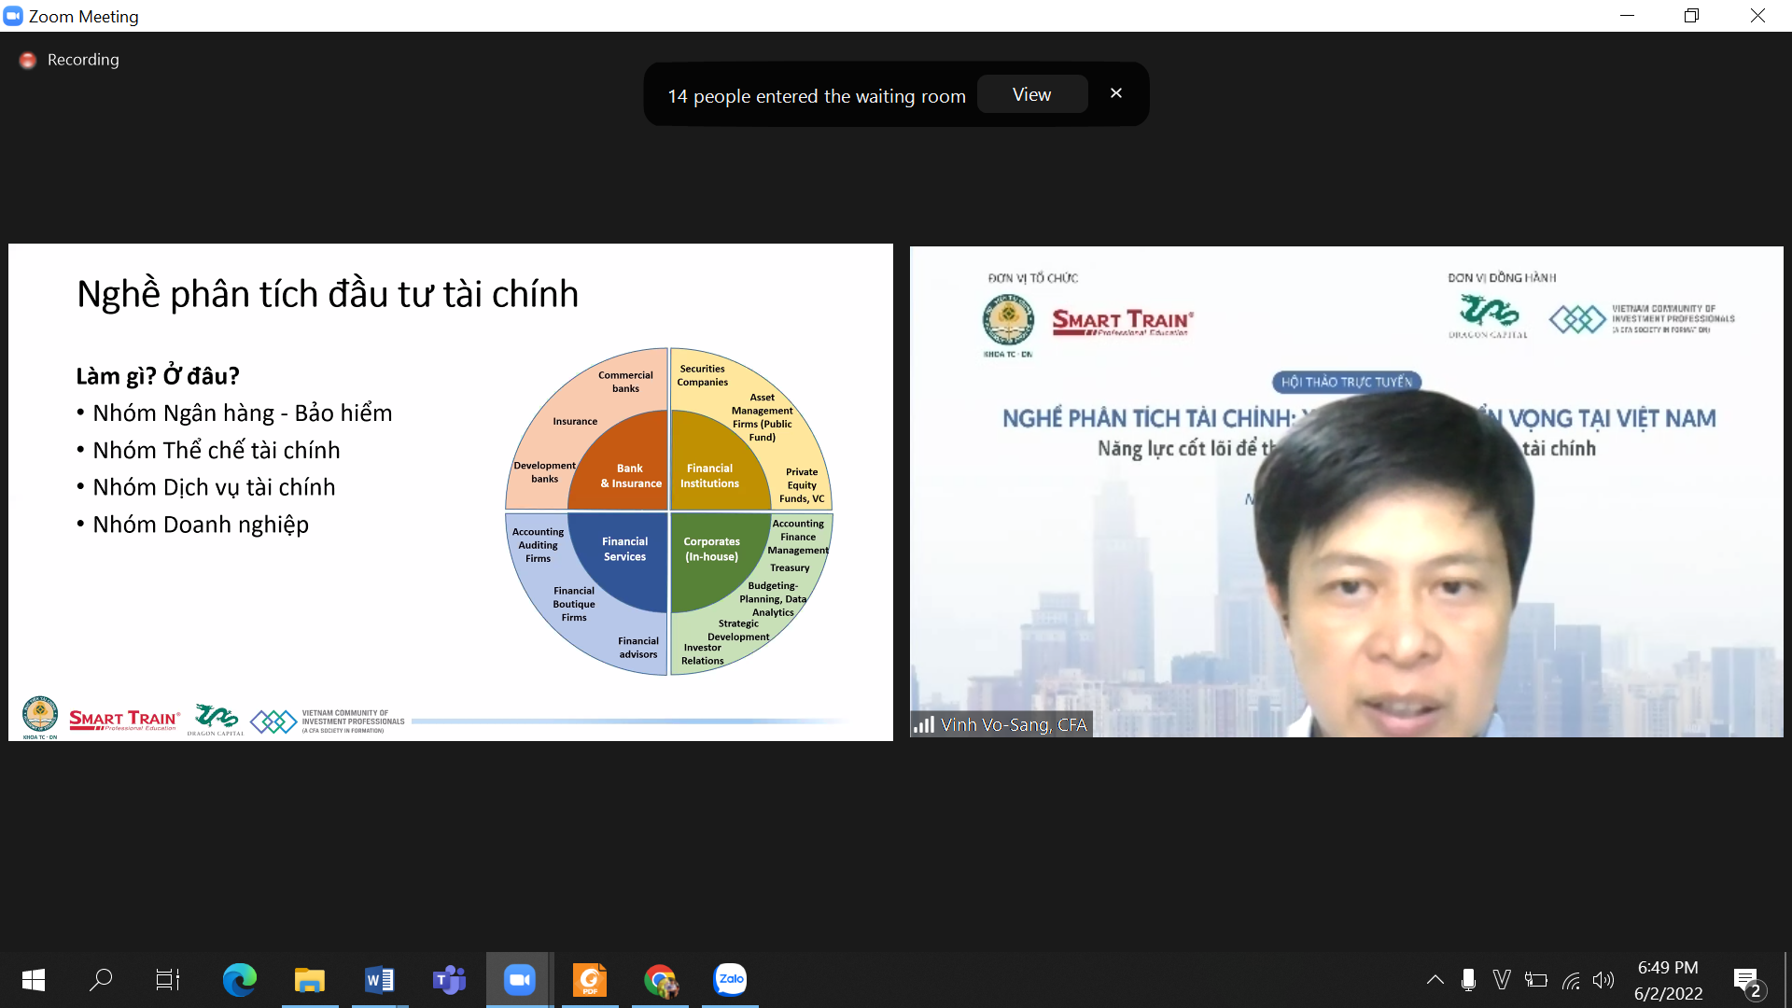Click bullet "Nhóm Doanh nghiệp"
Image resolution: width=1792 pixels, height=1008 pixels.
tap(201, 525)
